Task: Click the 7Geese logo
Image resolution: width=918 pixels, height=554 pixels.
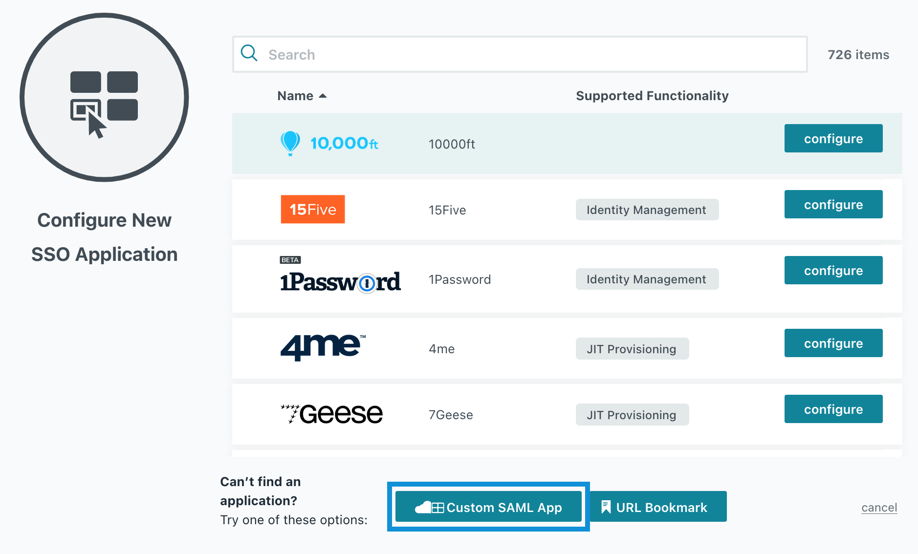Action: pyautogui.click(x=332, y=414)
